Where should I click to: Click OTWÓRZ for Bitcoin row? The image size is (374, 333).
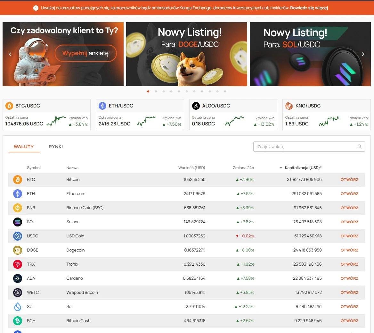tap(349, 180)
